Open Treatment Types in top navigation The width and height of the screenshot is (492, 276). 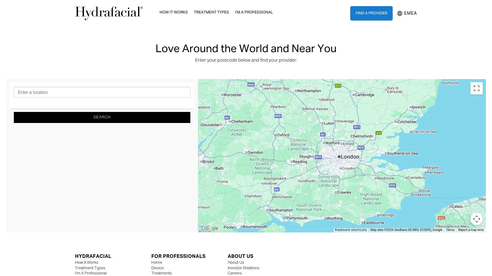211,12
